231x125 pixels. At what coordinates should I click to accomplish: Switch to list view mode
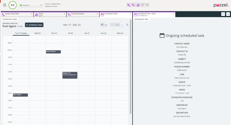point(106,25)
